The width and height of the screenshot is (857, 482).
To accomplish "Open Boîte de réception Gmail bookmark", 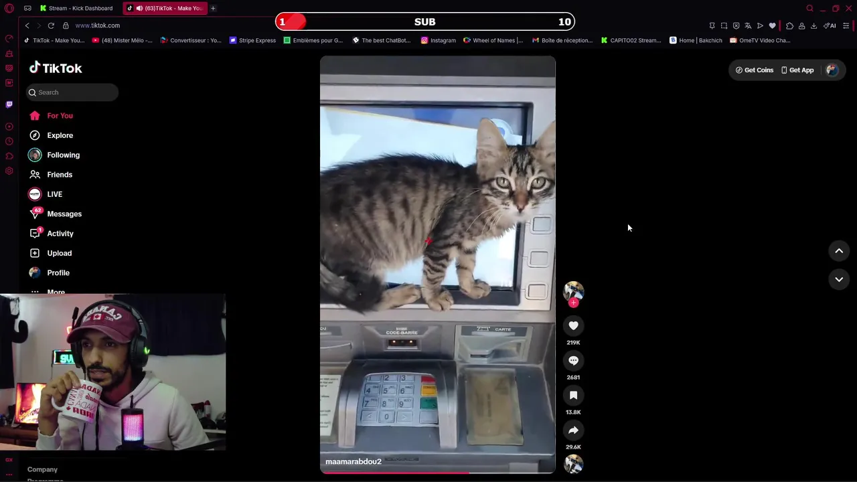I will pos(562,40).
